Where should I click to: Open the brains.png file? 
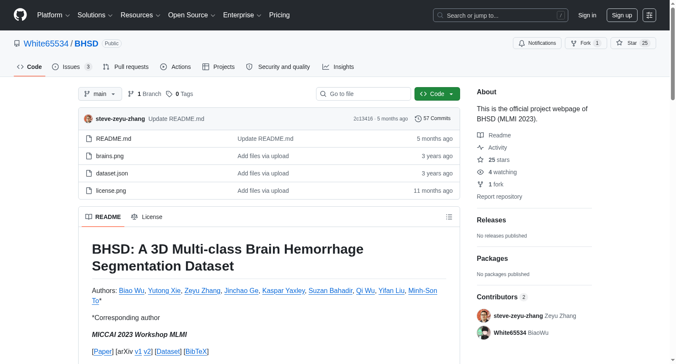(110, 156)
